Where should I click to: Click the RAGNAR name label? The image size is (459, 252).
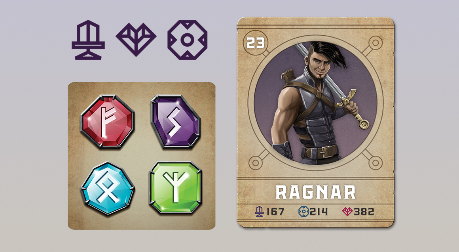(x=315, y=193)
